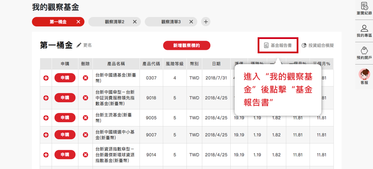Delete fund 9007 with red X icon

point(85,135)
